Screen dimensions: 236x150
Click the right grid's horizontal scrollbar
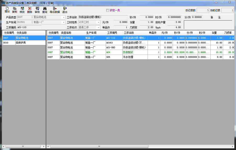pyautogui.click(x=157, y=146)
